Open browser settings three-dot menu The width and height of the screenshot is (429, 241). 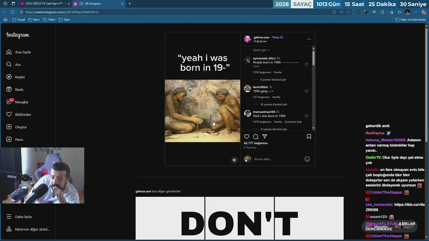[416, 12]
